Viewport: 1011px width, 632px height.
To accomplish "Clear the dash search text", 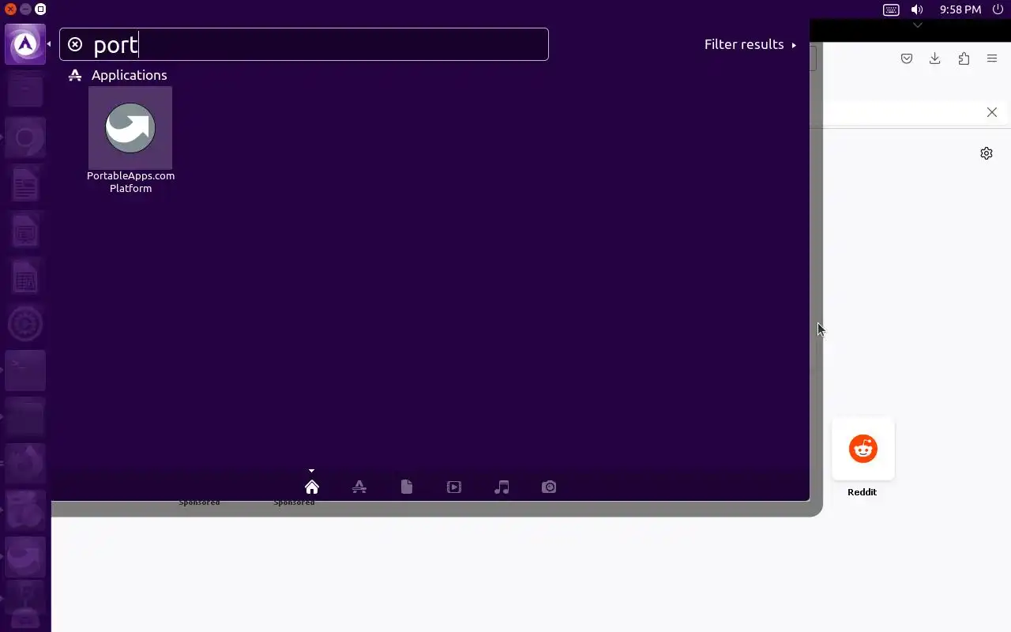I will 75,44.
